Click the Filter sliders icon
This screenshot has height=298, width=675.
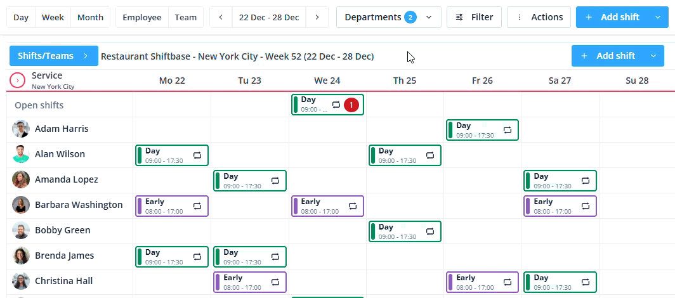[460, 17]
